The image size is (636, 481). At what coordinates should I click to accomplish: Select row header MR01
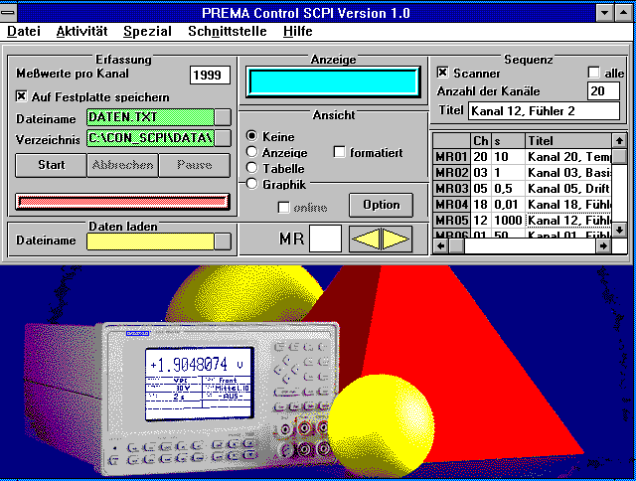point(451,157)
